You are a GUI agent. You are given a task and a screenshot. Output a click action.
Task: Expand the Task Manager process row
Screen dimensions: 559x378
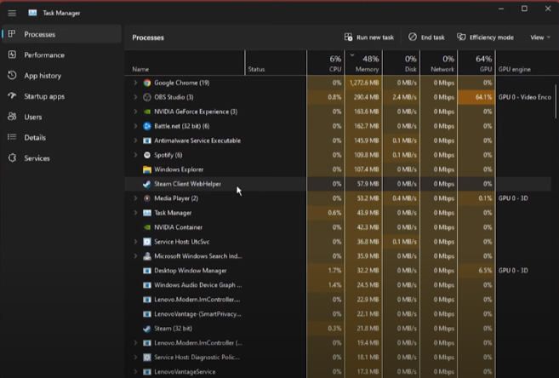click(x=135, y=213)
